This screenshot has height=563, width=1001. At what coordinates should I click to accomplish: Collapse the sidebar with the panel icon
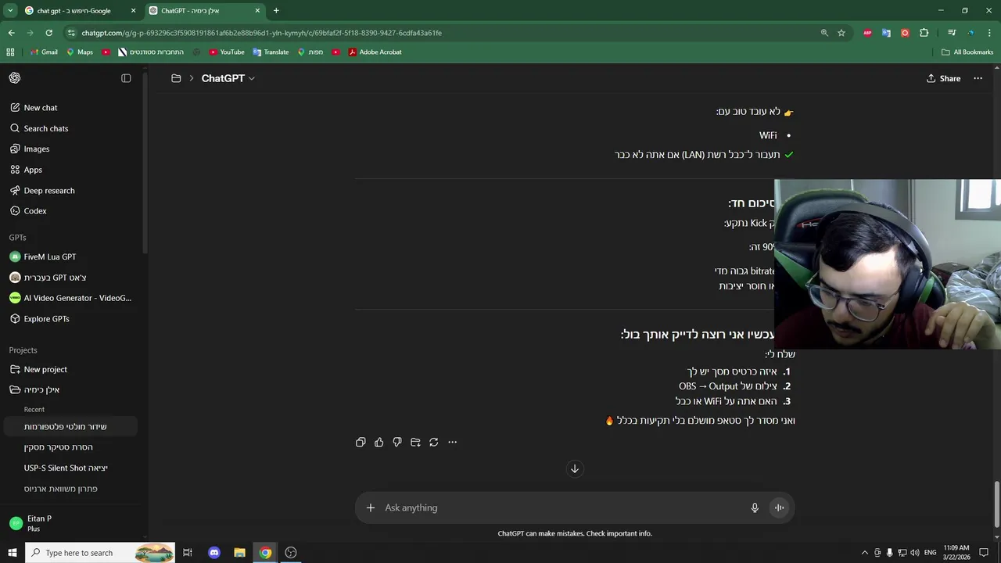126,78
